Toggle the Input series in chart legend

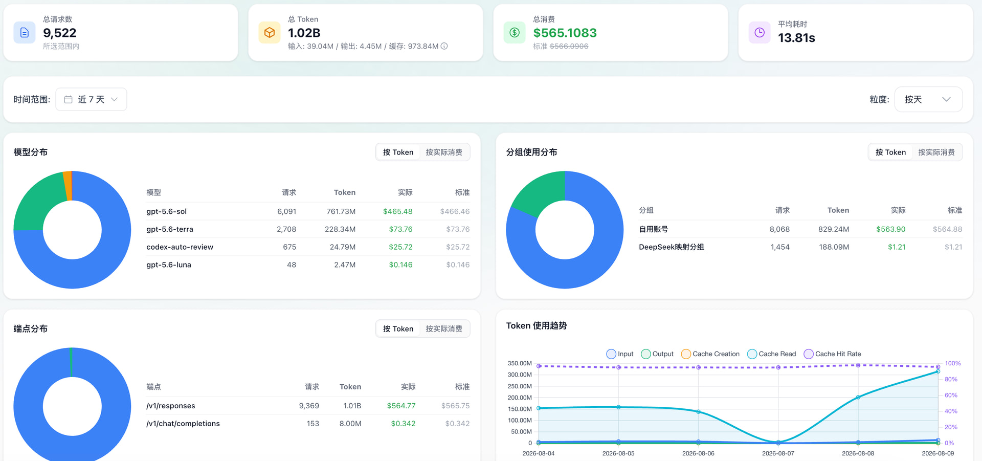[619, 354]
